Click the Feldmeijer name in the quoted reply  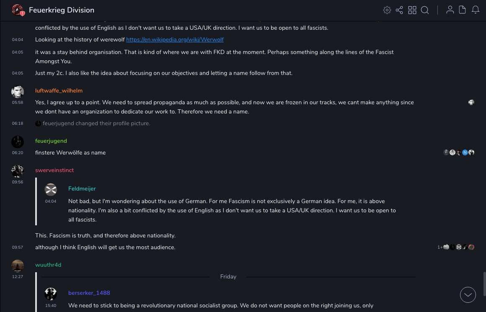[82, 188]
